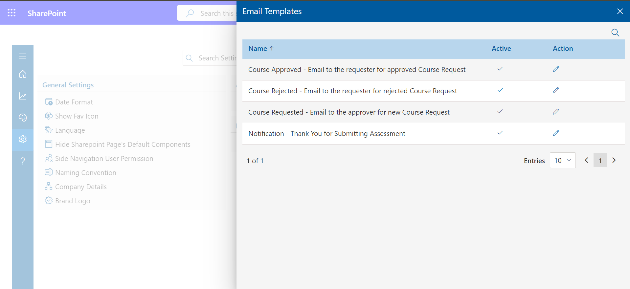This screenshot has width=630, height=289.
Task: Click the Show Fav Icon icon
Action: pos(49,116)
